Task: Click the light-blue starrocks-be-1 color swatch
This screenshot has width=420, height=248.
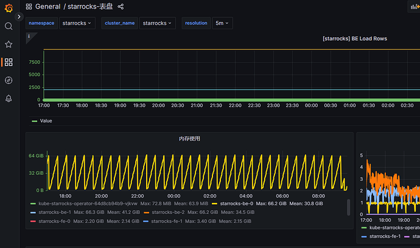Action: (33, 212)
